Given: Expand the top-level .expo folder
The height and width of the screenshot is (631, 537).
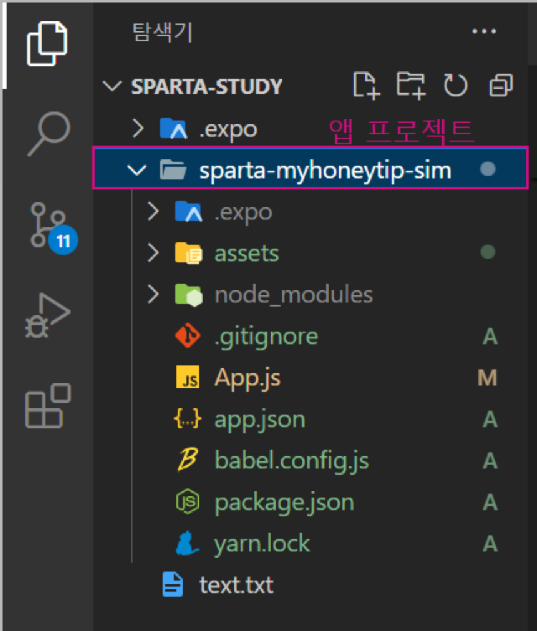Looking at the screenshot, I should [x=227, y=129].
